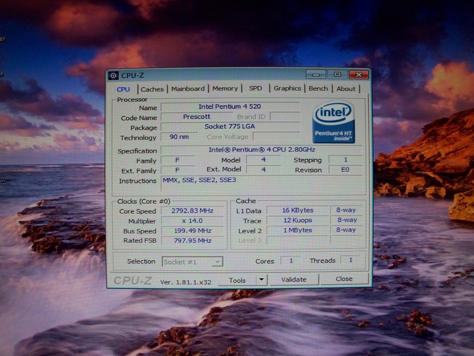Click the Family value 'F'

click(177, 160)
